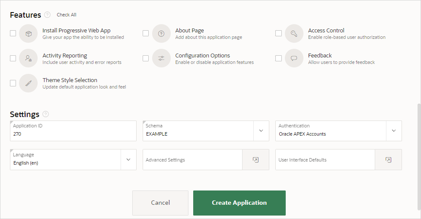421x219 pixels.
Task: Expand the Authentication dropdown arrow
Action: click(394, 131)
